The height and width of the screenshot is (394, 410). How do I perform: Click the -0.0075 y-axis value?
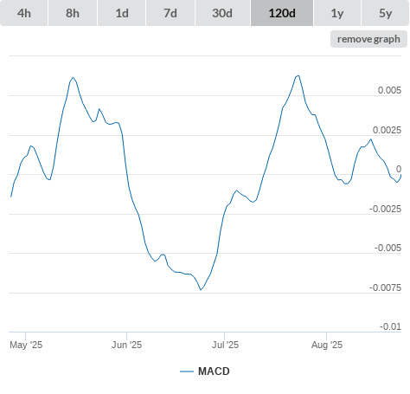(385, 287)
